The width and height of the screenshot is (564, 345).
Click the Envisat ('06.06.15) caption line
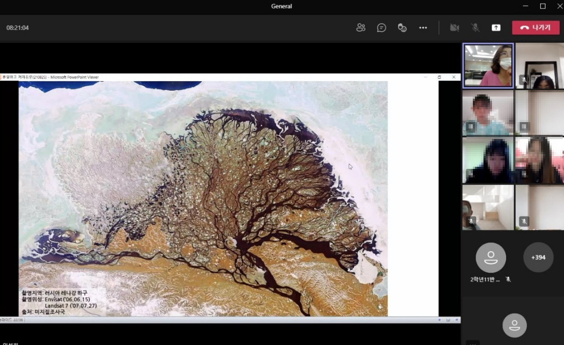pos(67,299)
